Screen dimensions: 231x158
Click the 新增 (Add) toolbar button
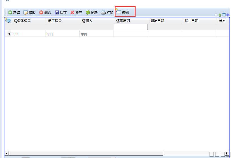14,12
